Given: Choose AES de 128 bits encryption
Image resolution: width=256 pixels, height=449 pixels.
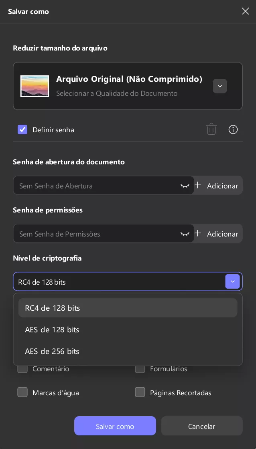Looking at the screenshot, I should coord(128,329).
